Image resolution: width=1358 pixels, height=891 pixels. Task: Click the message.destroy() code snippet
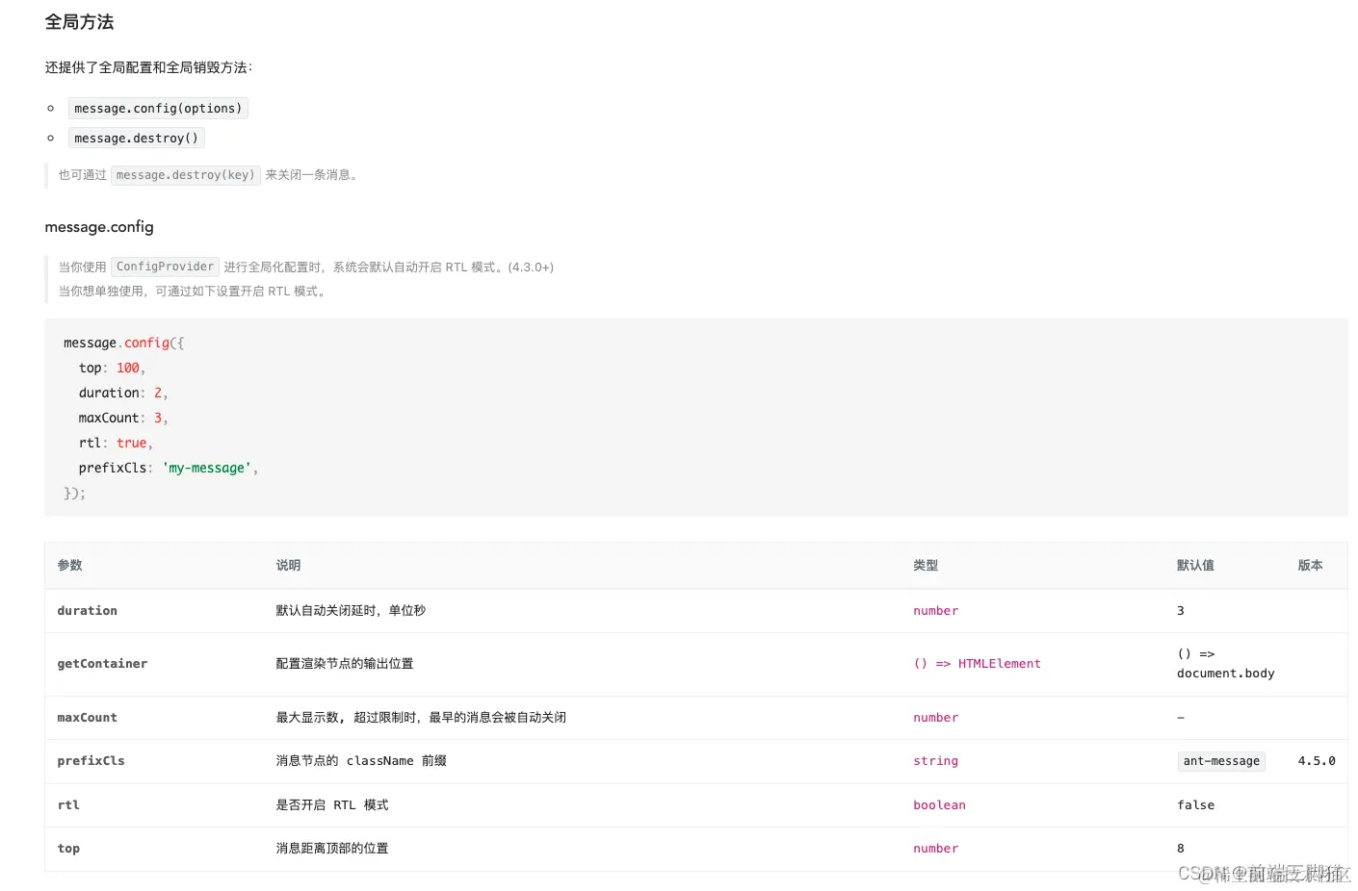[x=136, y=138]
